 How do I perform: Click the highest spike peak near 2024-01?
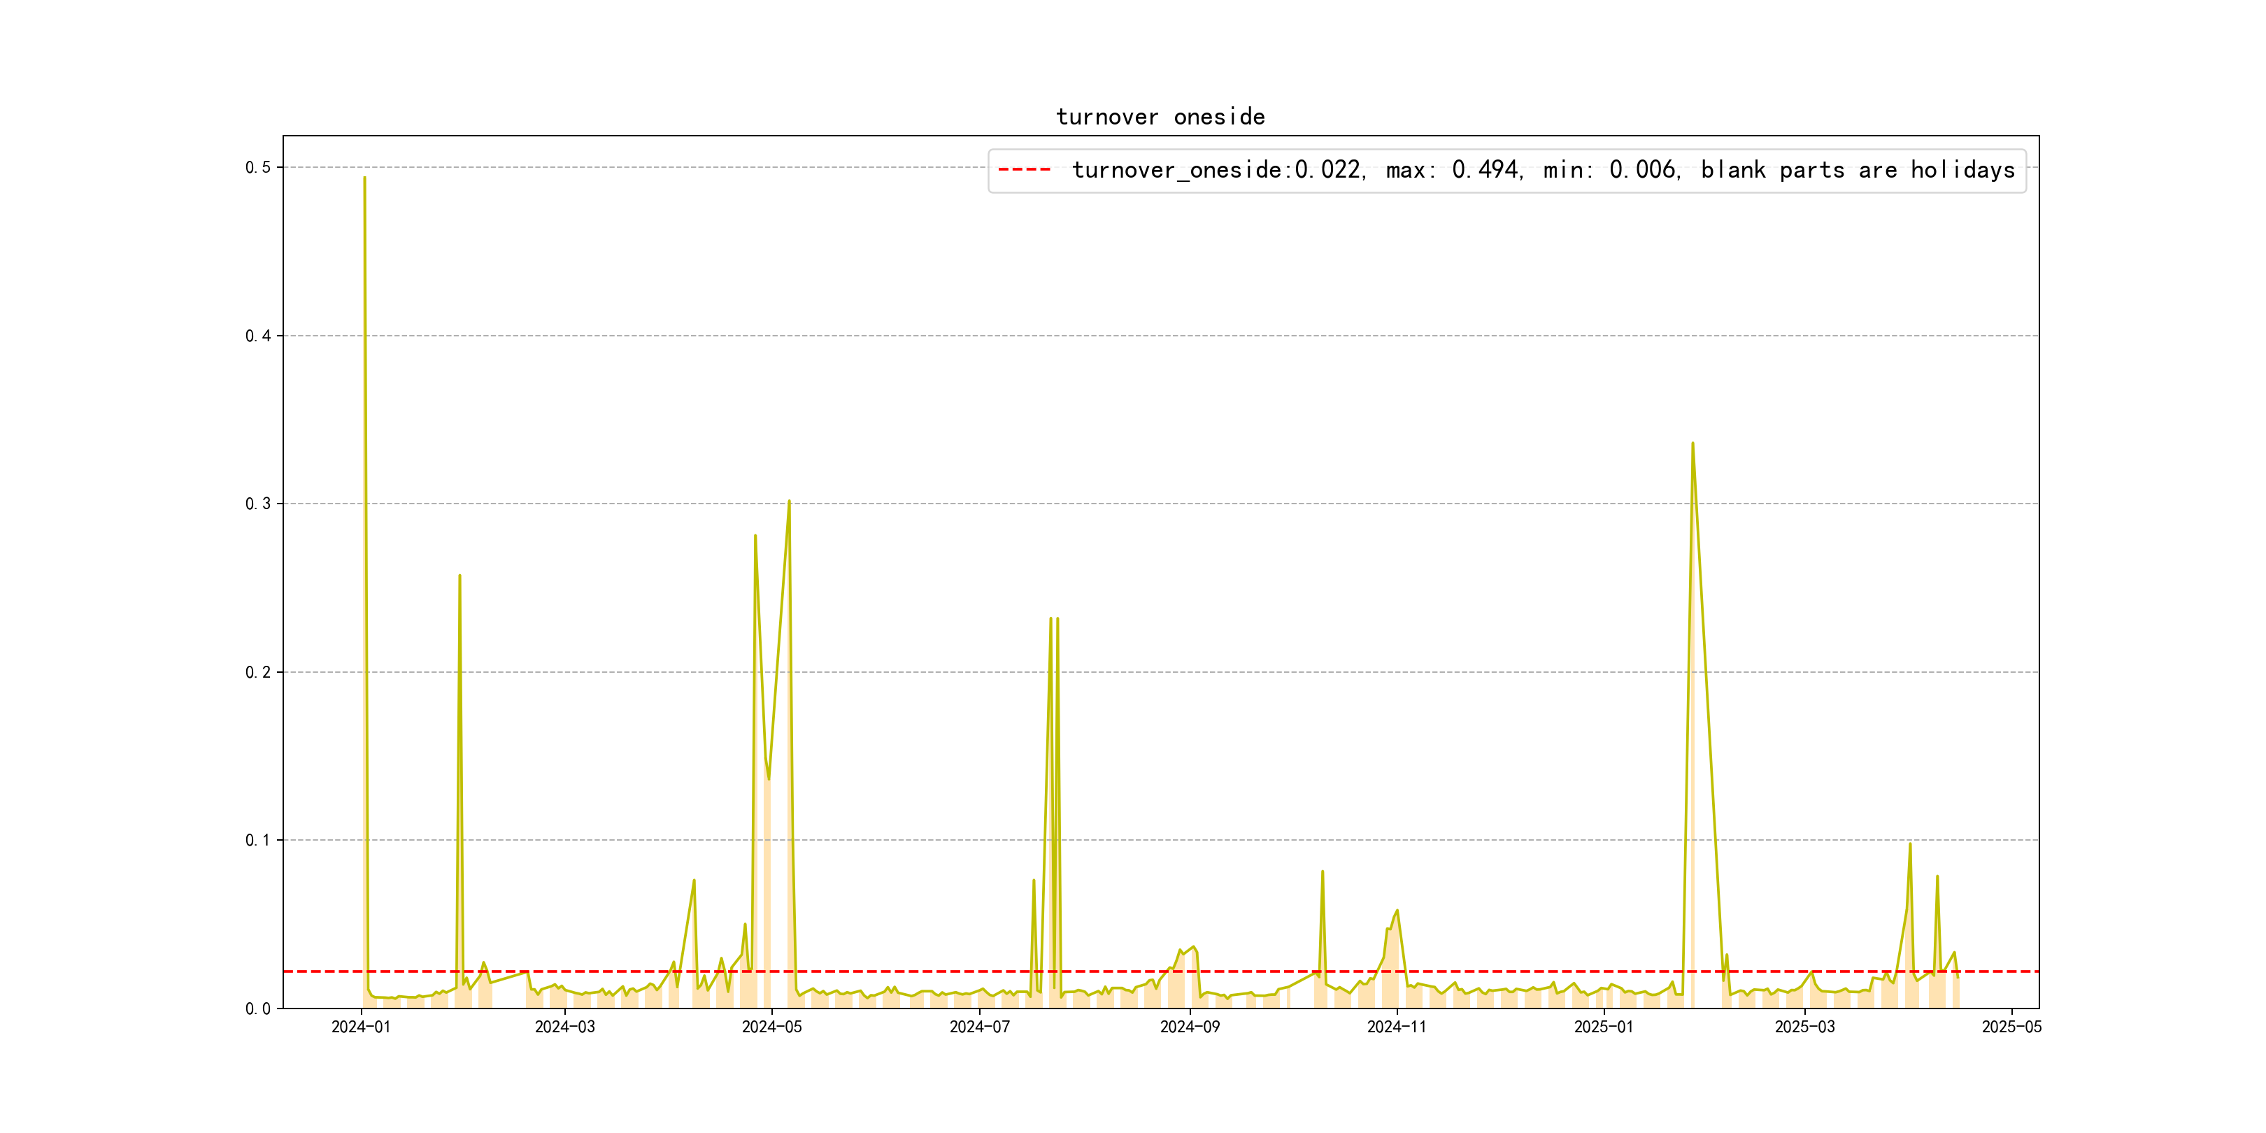click(x=364, y=178)
